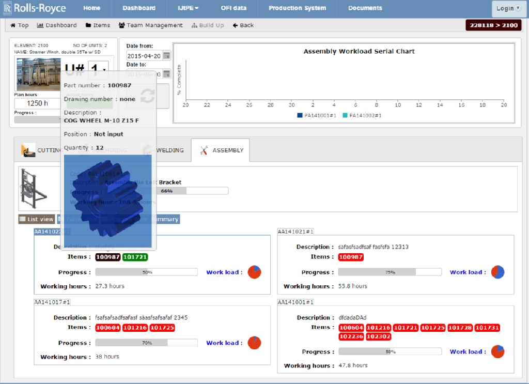Select the AA141001#1 card header
Image resolution: width=529 pixels, height=384 pixels.
click(x=295, y=302)
